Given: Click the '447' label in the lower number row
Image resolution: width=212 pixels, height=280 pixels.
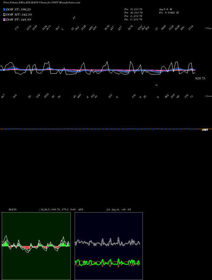Looking at the screenshot, I should coord(3,96).
